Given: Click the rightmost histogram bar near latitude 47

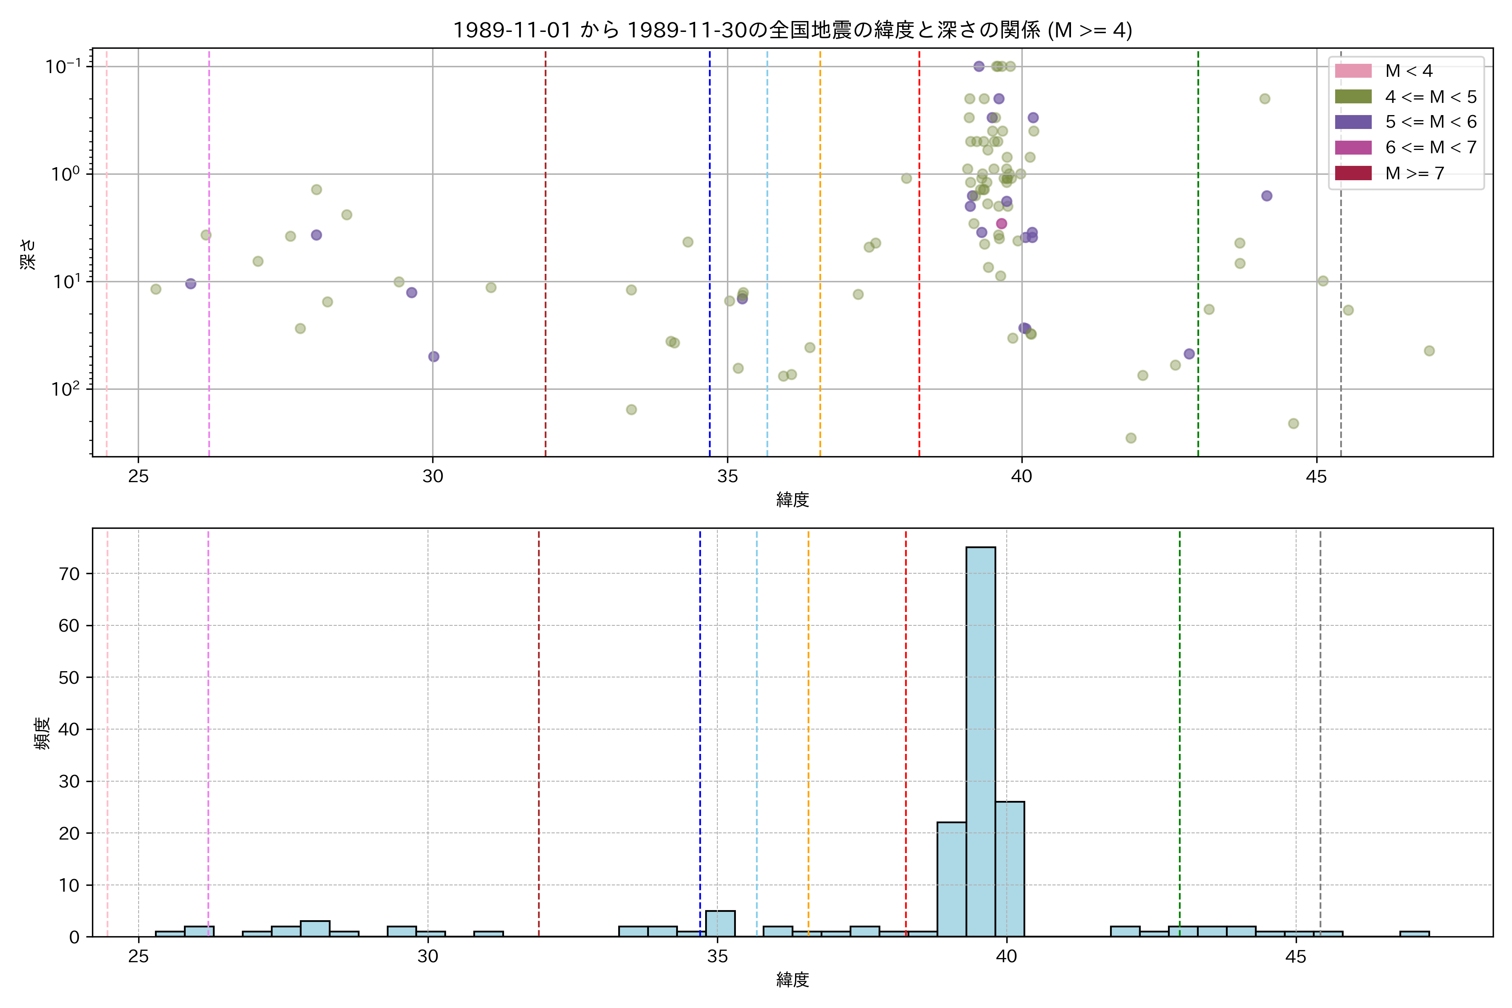Looking at the screenshot, I should click(x=1414, y=933).
